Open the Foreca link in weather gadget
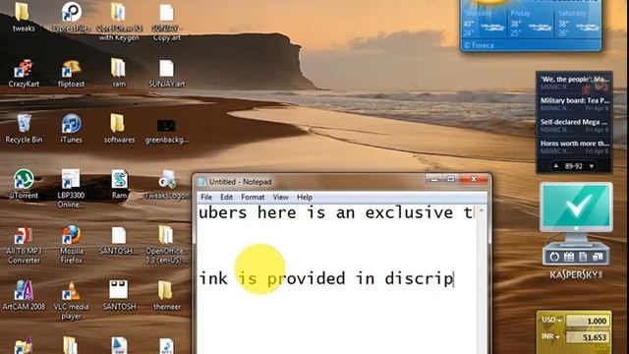Viewport: 629px width, 354px height. [x=479, y=45]
